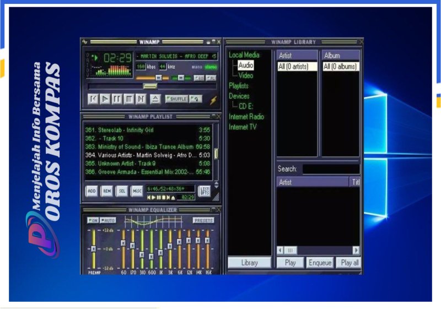Click the library Search input field
This screenshot has height=309, width=441.
pos(331,169)
